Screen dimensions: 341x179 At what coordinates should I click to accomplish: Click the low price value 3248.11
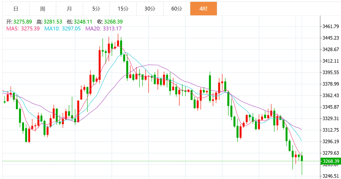point(83,22)
